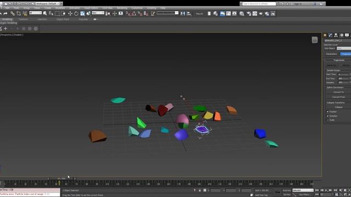The width and height of the screenshot is (351, 197).
Task: Toggle the Spinner Snap icon
Action: tap(146, 14)
